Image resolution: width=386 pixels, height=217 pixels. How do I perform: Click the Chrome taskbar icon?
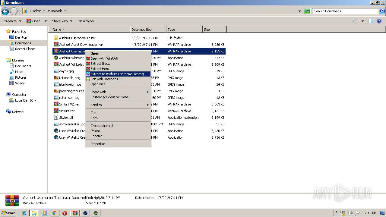coord(54,213)
